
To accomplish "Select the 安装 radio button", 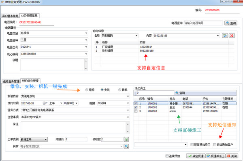I will 102,90.
